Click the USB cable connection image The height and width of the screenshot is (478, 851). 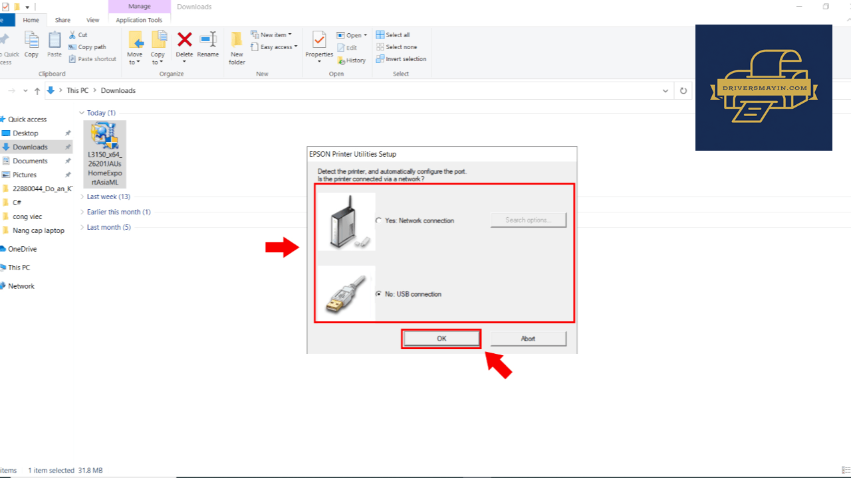[x=346, y=294]
